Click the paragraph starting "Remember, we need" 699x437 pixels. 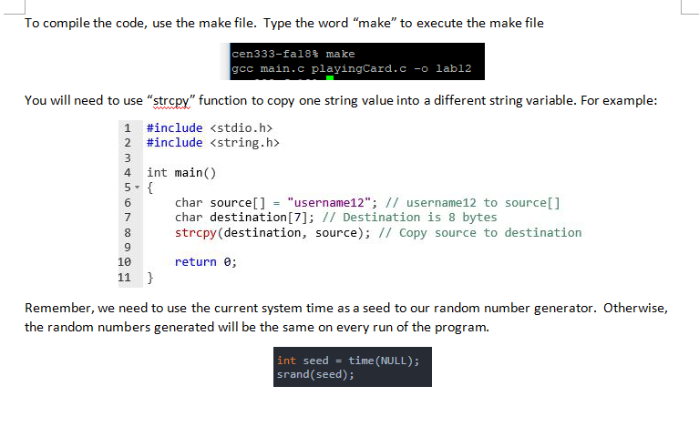[x=346, y=318]
